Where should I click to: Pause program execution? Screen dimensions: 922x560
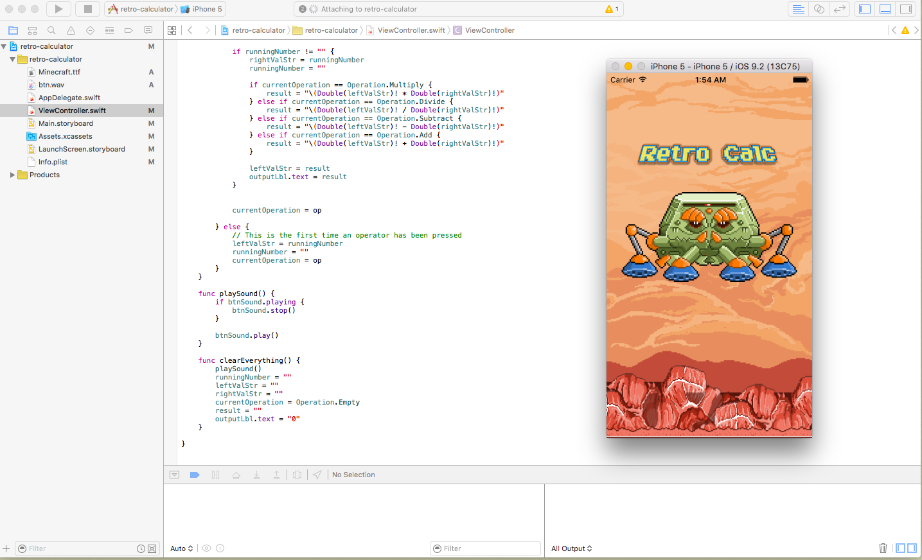[215, 475]
